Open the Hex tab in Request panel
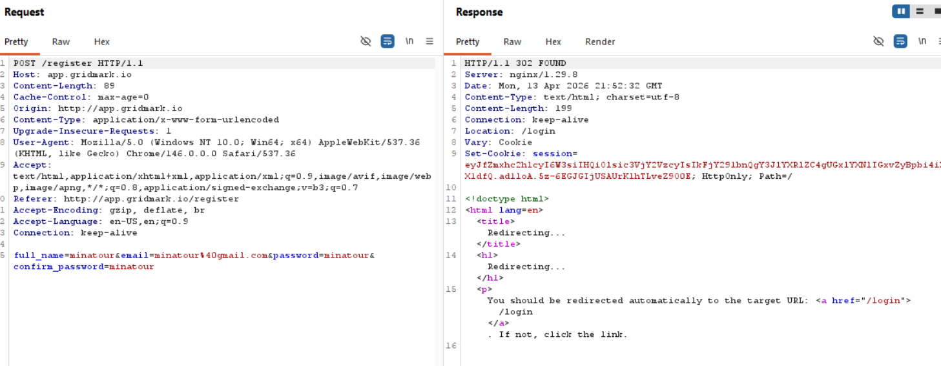This screenshot has height=366, width=941. [101, 42]
